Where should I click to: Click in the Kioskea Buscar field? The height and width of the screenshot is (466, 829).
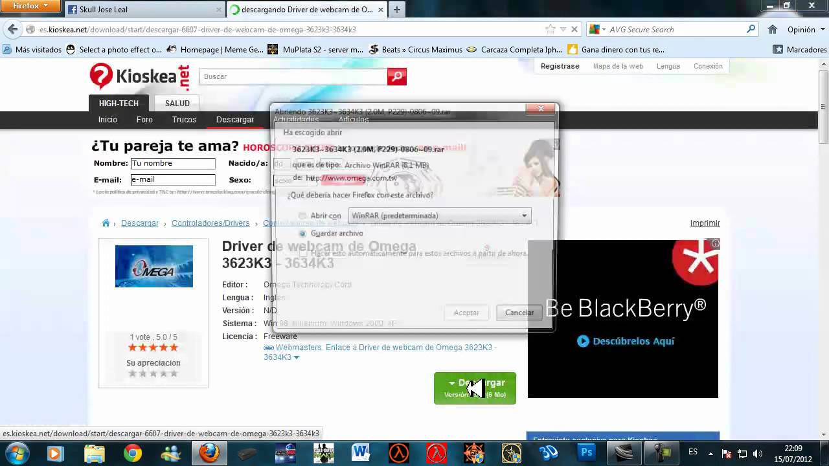click(293, 76)
